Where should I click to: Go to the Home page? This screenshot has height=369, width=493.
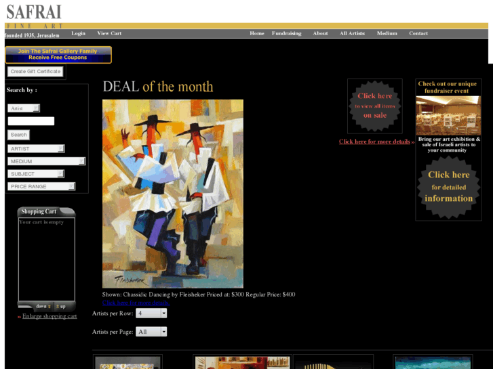coord(257,33)
